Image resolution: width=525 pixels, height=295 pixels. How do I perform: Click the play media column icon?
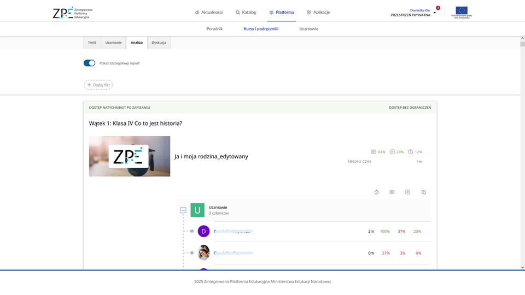pos(407,192)
